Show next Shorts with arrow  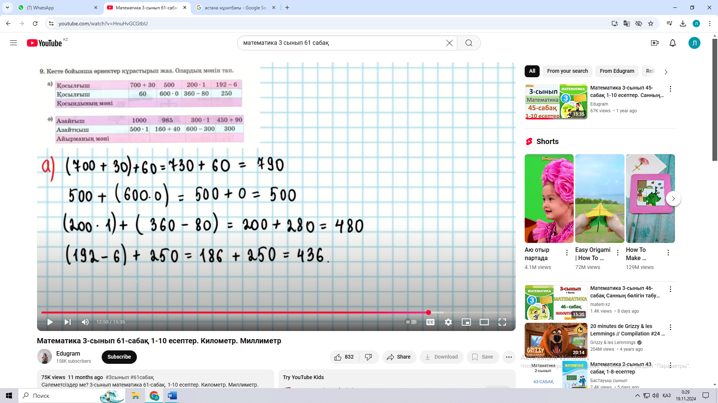pyautogui.click(x=673, y=199)
